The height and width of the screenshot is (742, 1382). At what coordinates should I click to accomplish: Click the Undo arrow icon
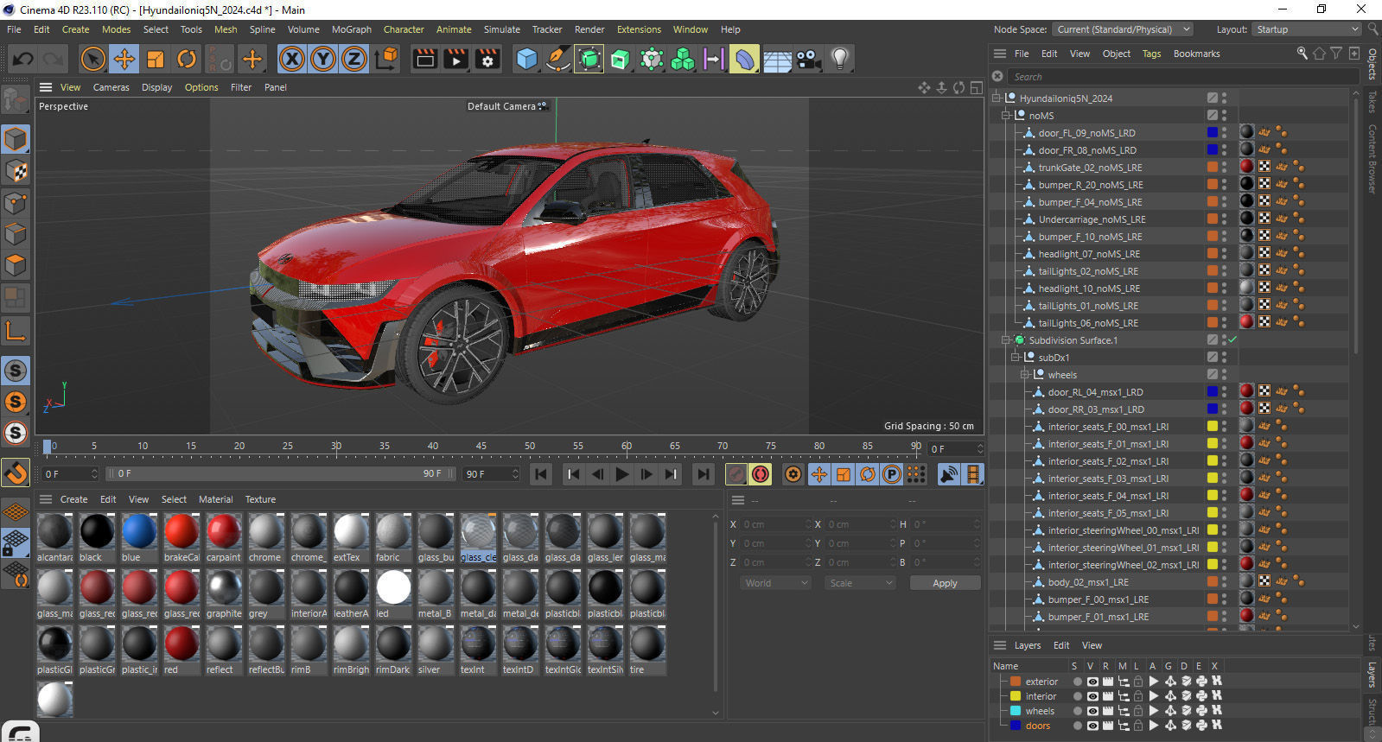click(x=22, y=59)
